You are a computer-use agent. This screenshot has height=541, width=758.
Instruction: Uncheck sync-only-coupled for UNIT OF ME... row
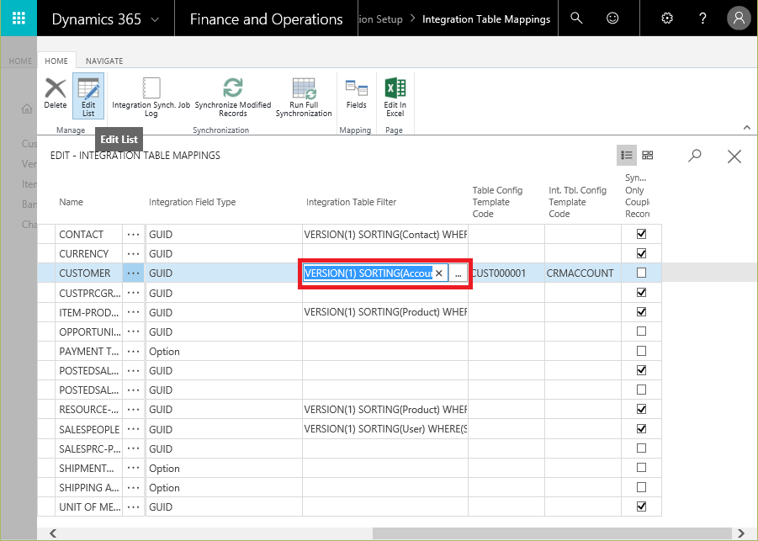(x=642, y=507)
